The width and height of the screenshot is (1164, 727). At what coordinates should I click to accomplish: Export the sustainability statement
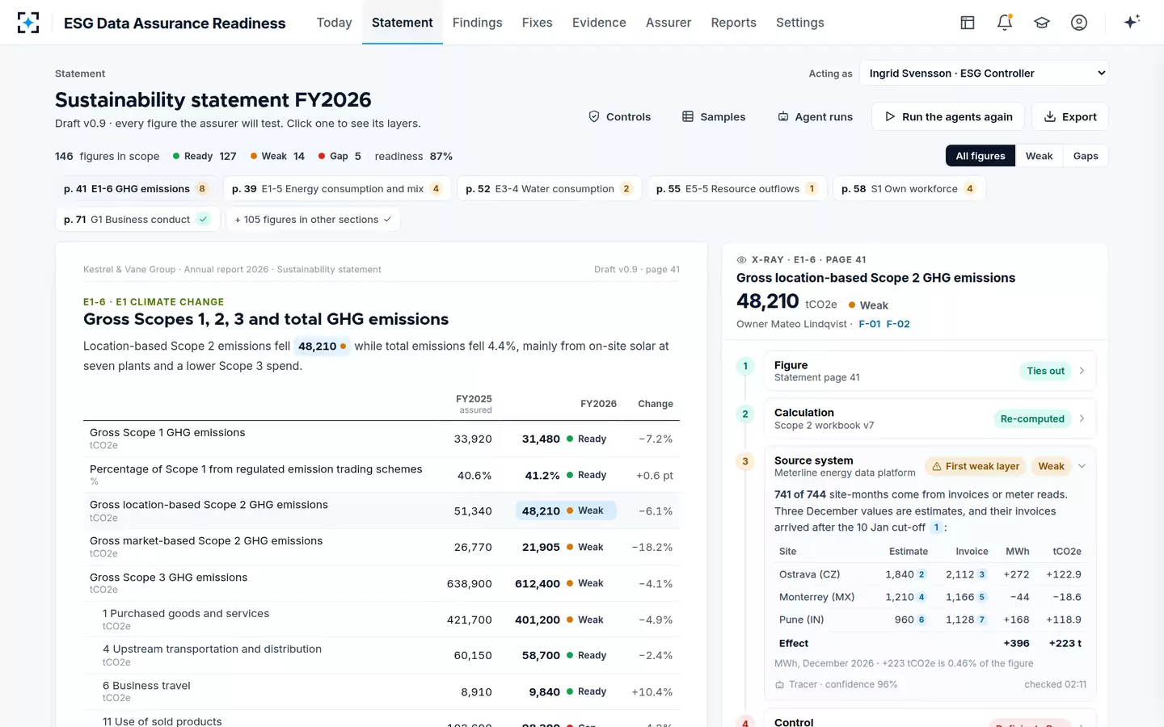(x=1070, y=117)
